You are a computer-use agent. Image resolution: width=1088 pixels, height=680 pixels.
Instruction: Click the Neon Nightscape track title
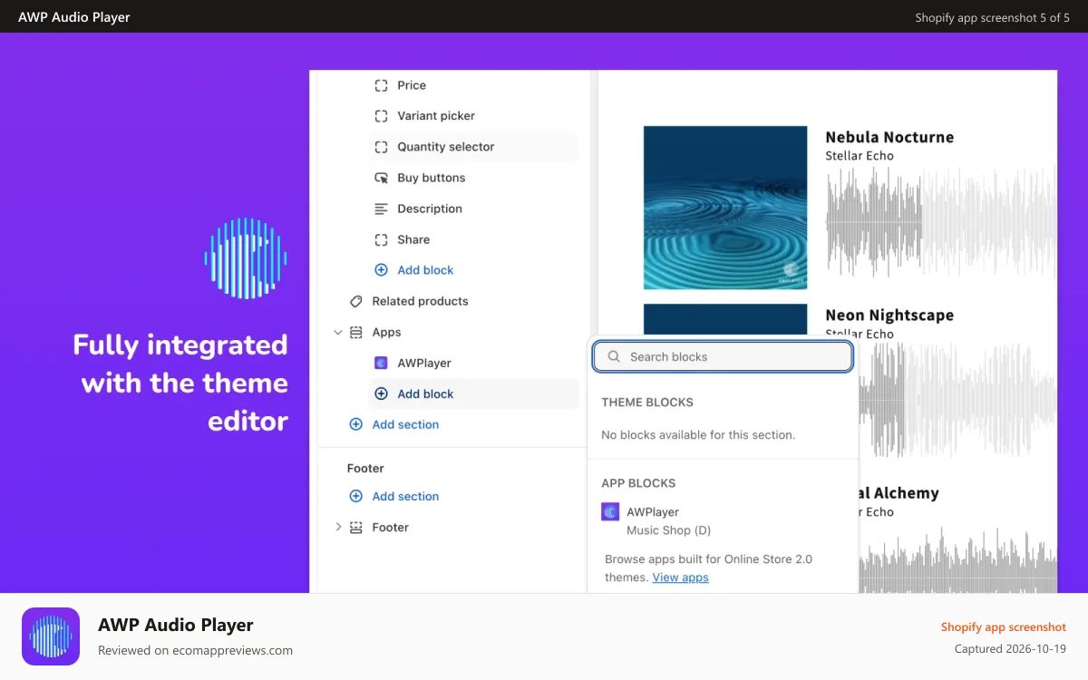[x=889, y=316]
